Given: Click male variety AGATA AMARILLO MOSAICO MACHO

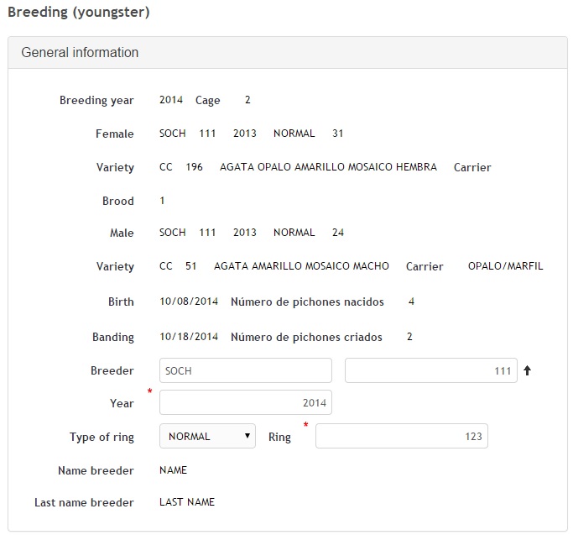Looking at the screenshot, I should tap(301, 266).
